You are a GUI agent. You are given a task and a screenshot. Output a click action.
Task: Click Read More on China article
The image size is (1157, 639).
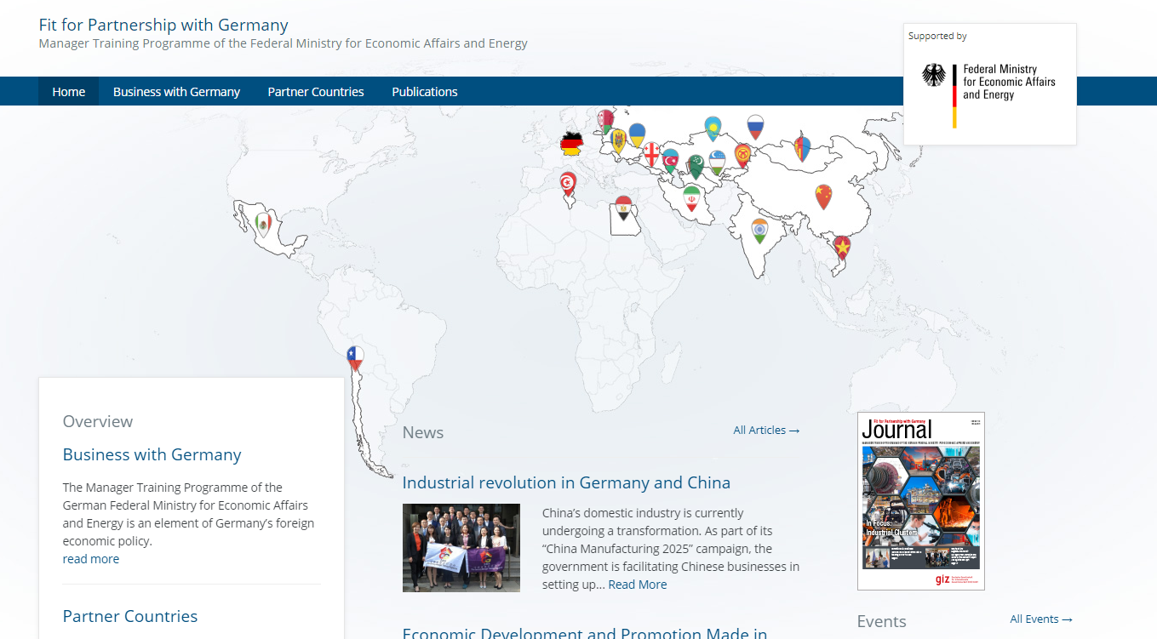click(638, 585)
